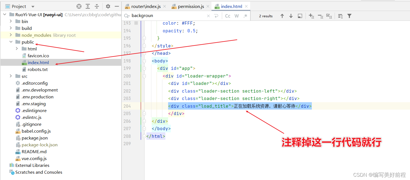Image resolution: width=410 pixels, height=180 pixels.
Task: Close the index.html editor tab
Action: point(246,7)
